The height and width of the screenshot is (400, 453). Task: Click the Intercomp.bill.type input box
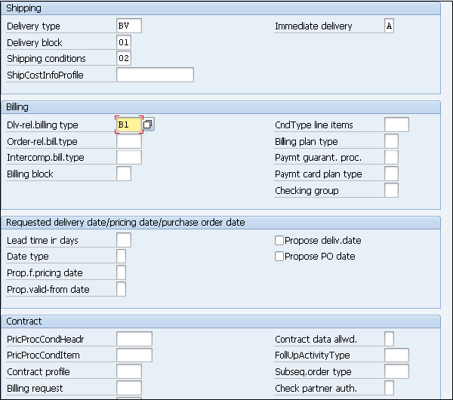click(128, 157)
